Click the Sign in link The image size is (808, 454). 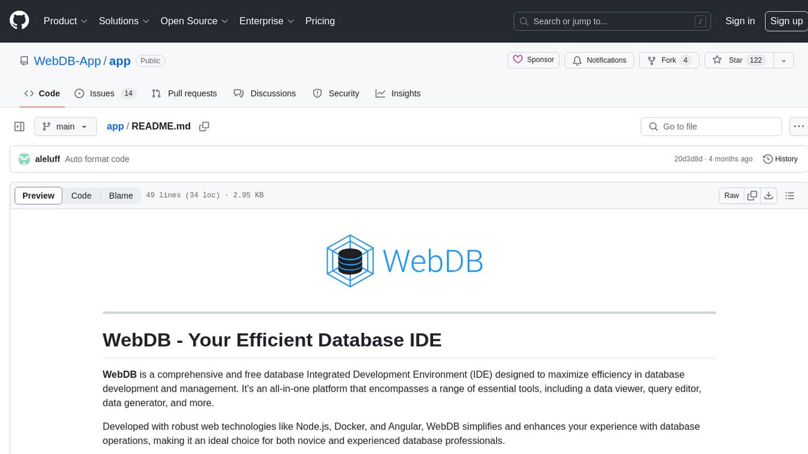pyautogui.click(x=740, y=21)
